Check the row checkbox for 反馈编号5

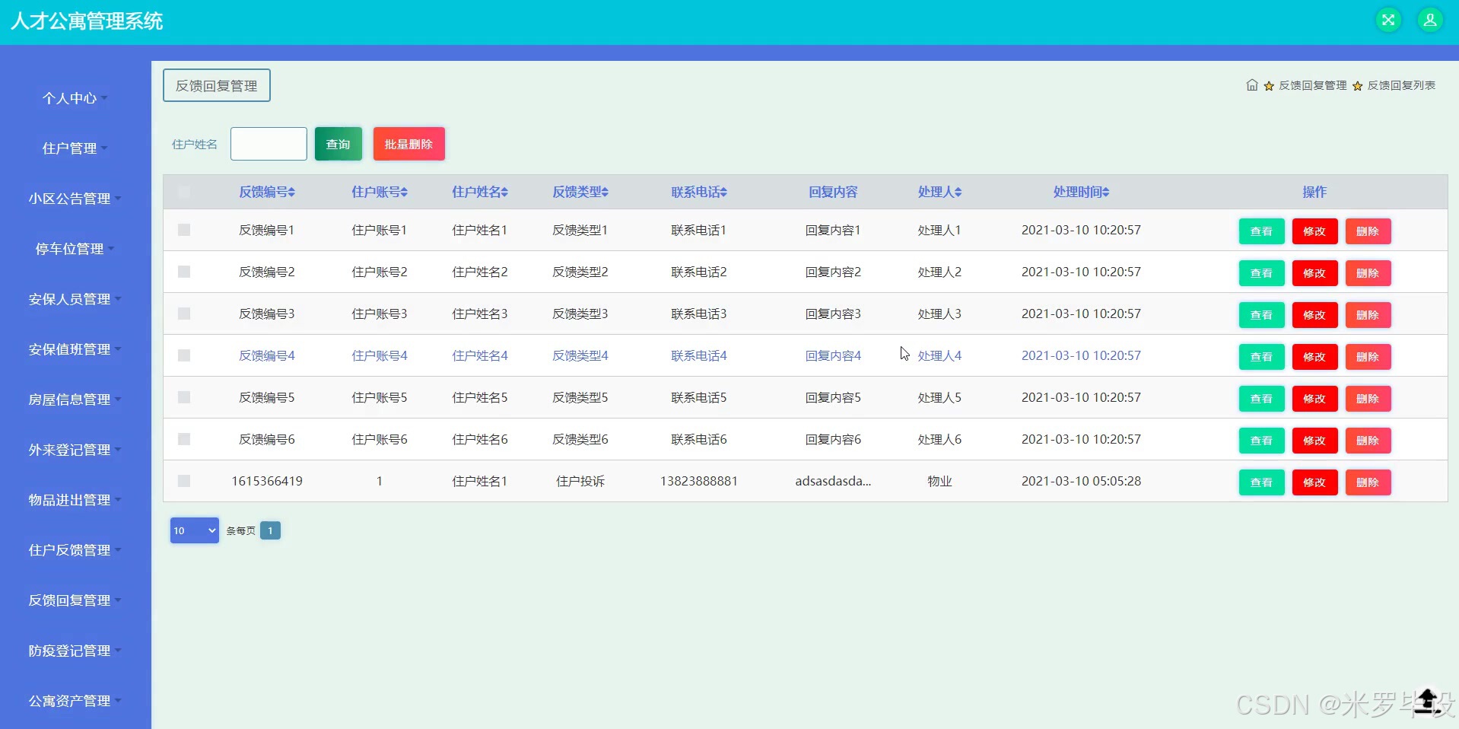(x=184, y=397)
